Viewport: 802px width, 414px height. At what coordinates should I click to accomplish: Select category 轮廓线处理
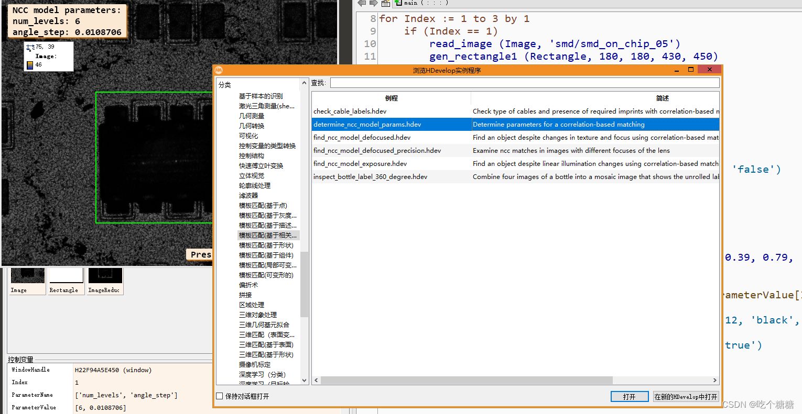point(255,185)
